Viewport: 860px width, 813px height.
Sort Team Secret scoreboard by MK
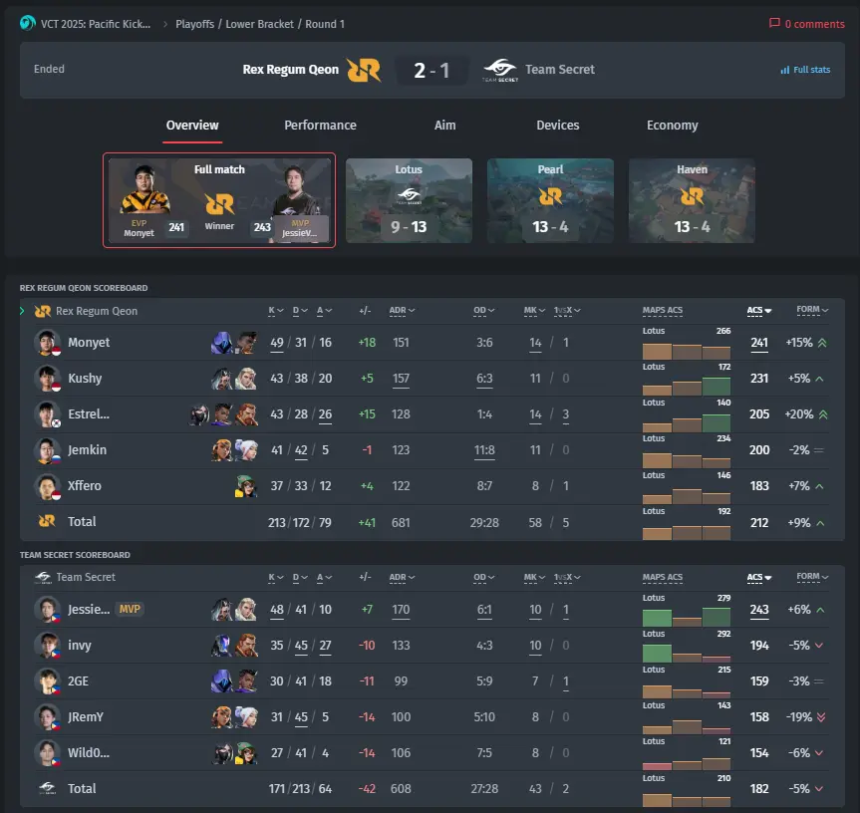[x=534, y=577]
